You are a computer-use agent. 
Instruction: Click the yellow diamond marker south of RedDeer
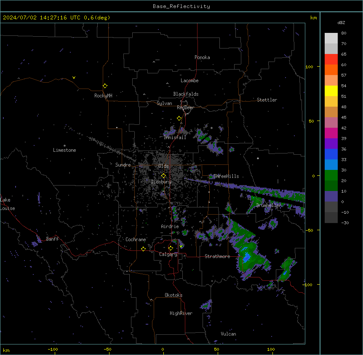179,118
